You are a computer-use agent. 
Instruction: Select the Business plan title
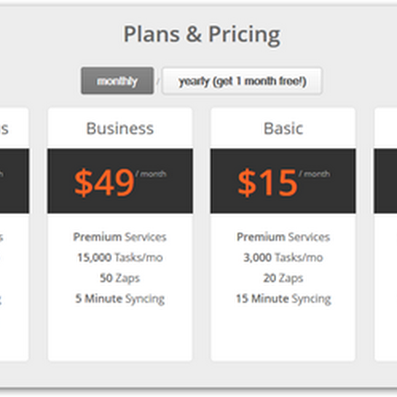tap(120, 129)
